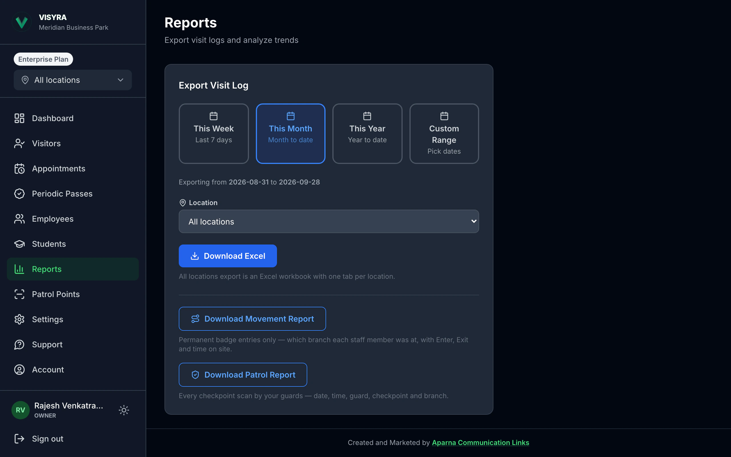Click the export end date 2026-09-28
The image size is (731, 457).
(x=299, y=182)
